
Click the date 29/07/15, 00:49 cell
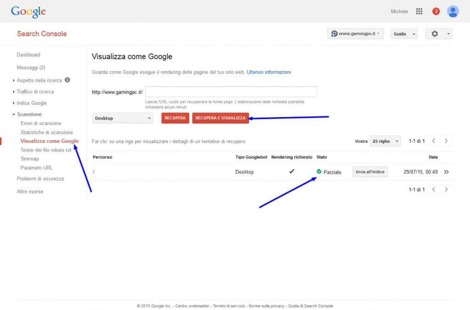point(420,172)
